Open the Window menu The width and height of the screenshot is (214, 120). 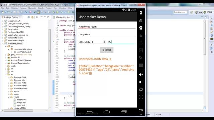click(63, 8)
